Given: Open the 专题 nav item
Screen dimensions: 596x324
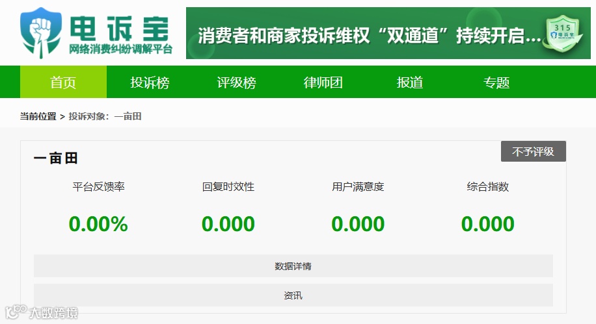Looking at the screenshot, I should pyautogui.click(x=496, y=82).
